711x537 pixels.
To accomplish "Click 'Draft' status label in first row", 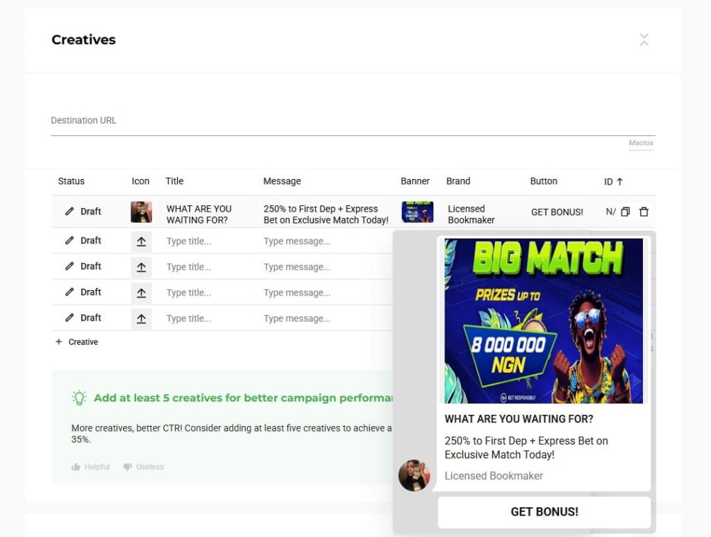I will 91,211.
